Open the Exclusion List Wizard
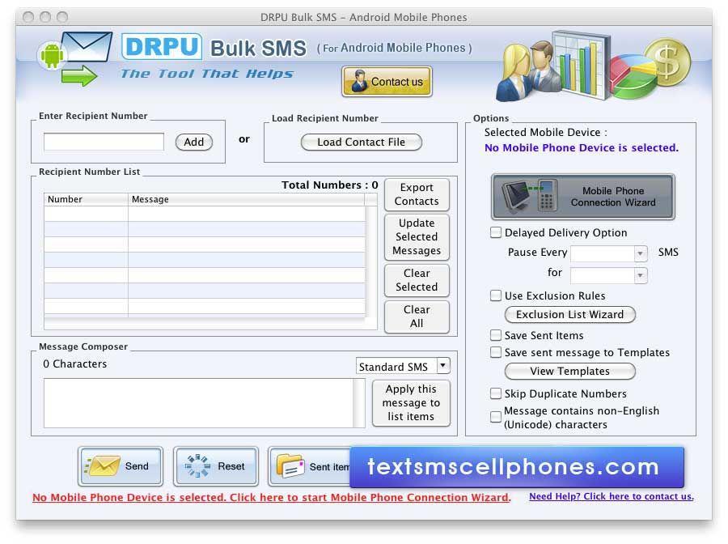The image size is (728, 544). point(569,315)
